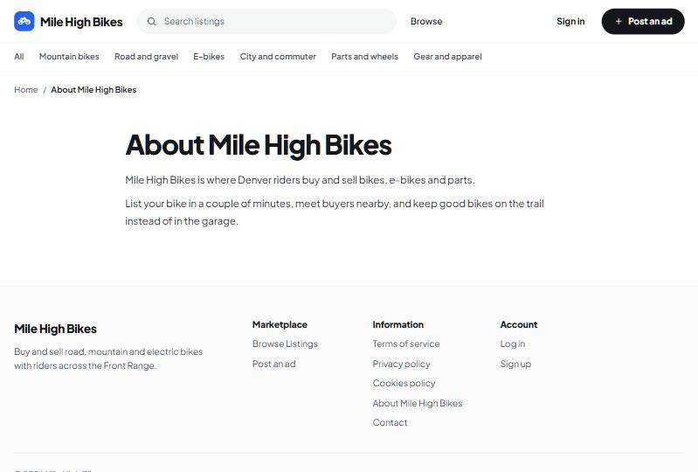Click the footer Mile High Bikes title

pos(55,329)
